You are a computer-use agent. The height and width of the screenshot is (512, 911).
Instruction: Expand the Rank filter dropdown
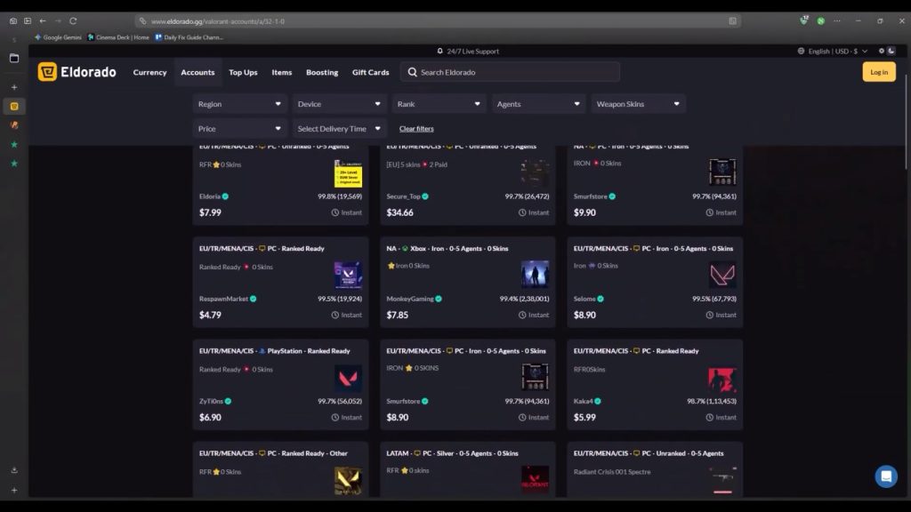coord(439,104)
